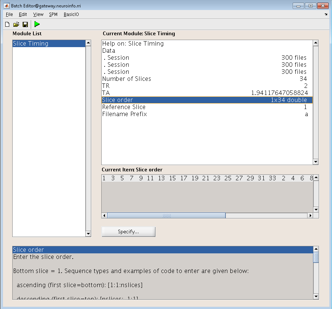This screenshot has width=332, height=309.
Task: Click right arrow of slice order horizontal scrollbar
Action: pyautogui.click(x=310, y=216)
